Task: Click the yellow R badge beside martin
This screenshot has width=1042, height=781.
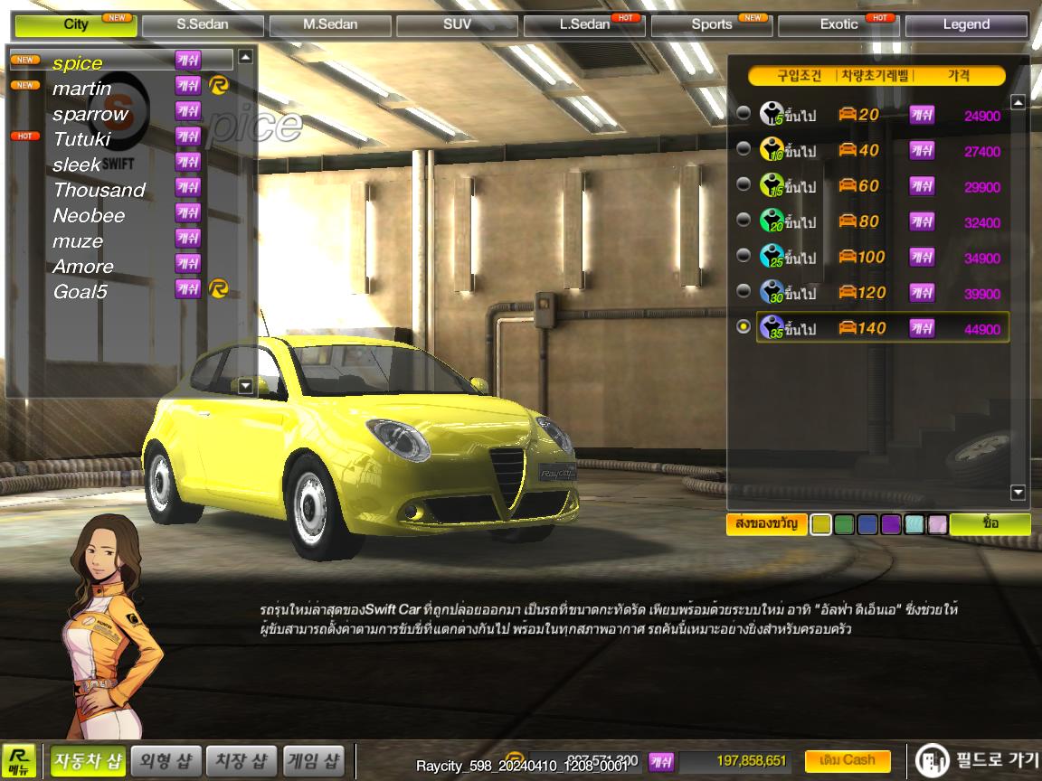Action: pyautogui.click(x=219, y=85)
